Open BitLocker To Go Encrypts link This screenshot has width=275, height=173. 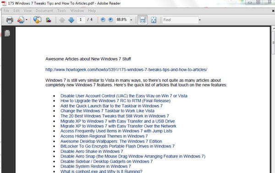tap(117, 146)
